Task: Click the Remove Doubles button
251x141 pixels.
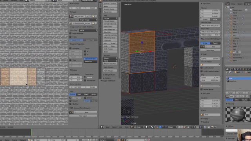Action: [110, 63]
